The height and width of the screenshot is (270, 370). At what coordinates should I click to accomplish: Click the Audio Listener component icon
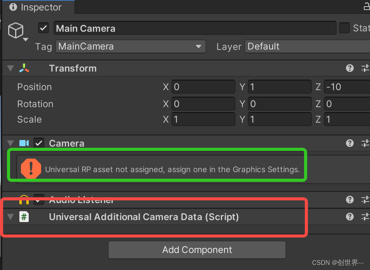tap(24, 200)
